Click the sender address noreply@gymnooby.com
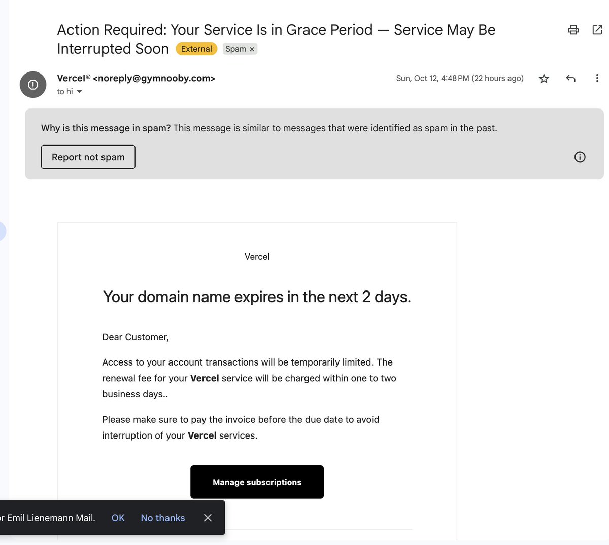Viewport: 609px width, 545px height. pyautogui.click(x=154, y=78)
